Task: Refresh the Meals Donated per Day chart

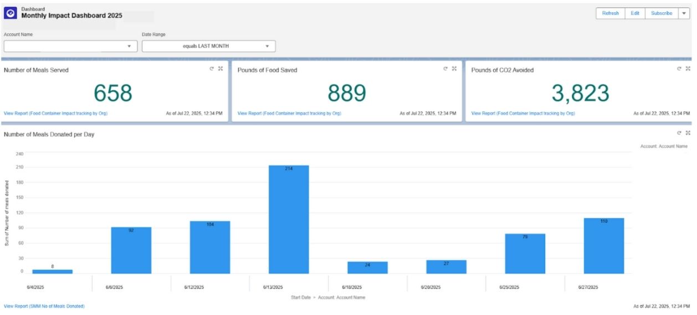Action: coord(679,133)
